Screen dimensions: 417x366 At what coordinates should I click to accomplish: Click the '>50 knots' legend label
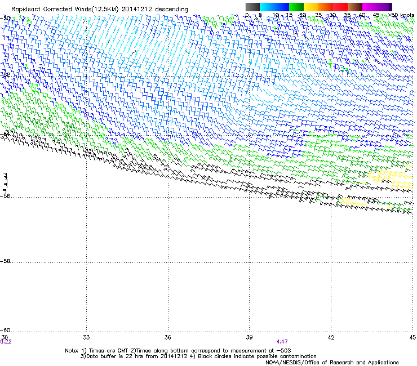click(x=401, y=15)
